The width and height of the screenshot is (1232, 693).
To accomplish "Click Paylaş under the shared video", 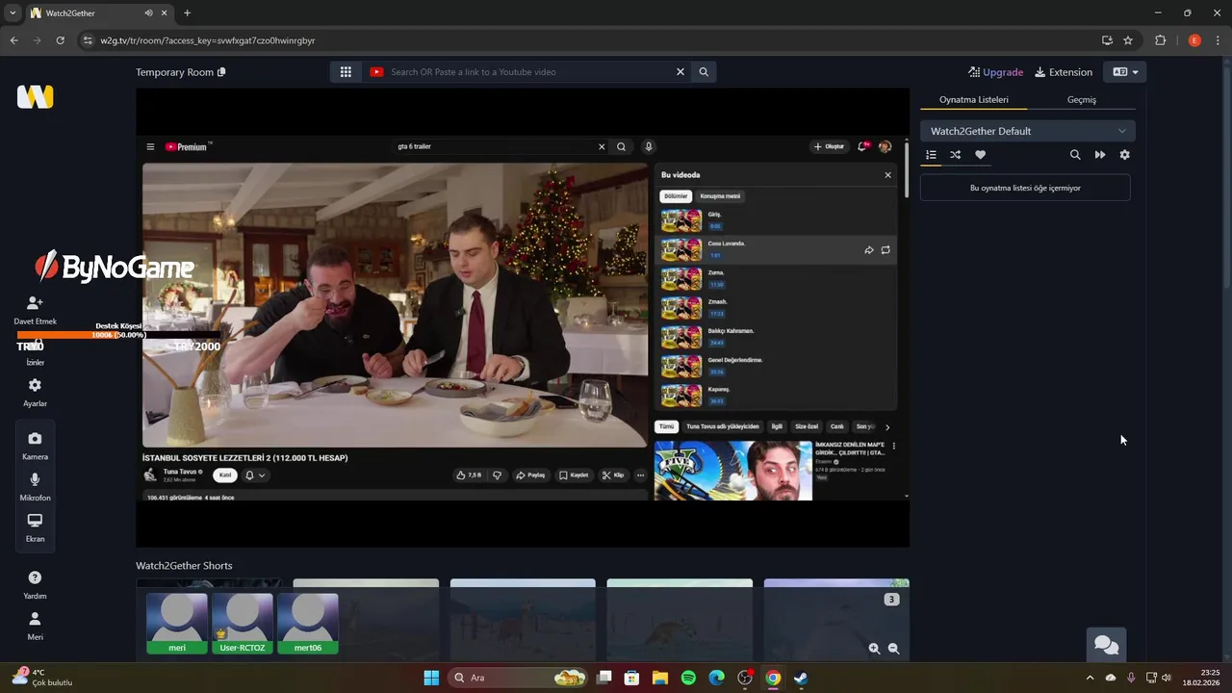I will (x=530, y=475).
